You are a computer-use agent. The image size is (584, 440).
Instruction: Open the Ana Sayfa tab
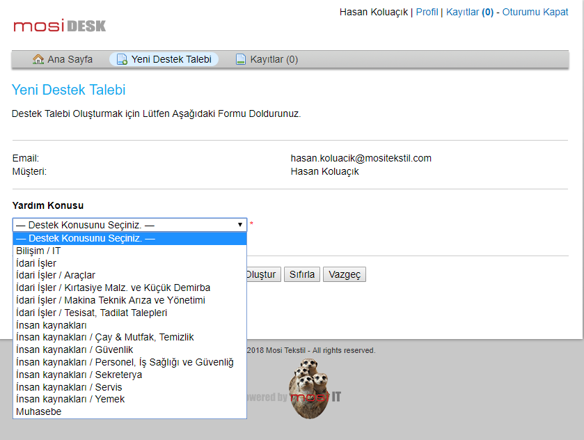[x=63, y=59]
